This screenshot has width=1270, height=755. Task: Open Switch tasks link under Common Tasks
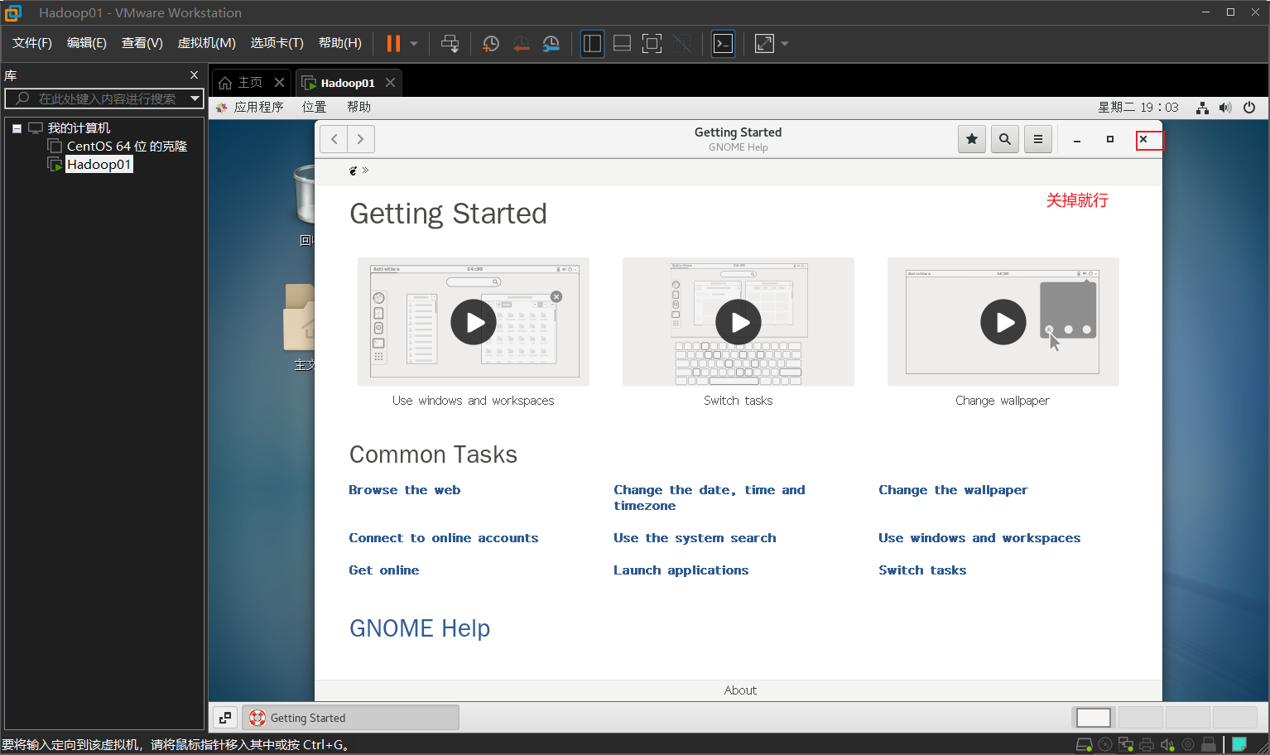pyautogui.click(x=922, y=570)
